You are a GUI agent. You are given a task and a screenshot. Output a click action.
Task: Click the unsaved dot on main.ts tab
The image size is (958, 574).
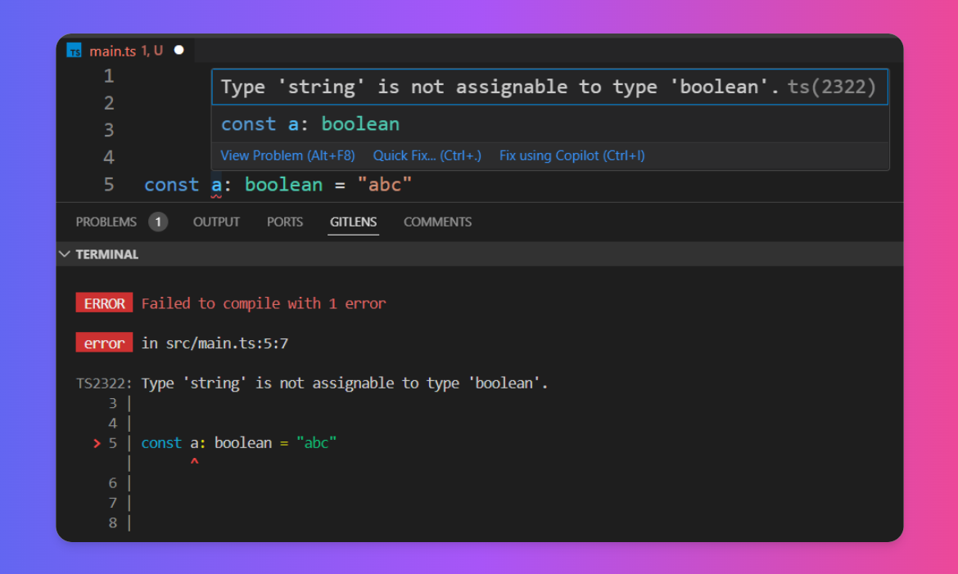179,50
